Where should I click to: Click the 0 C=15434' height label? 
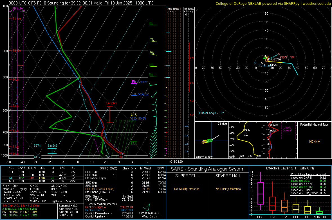coord(139,119)
